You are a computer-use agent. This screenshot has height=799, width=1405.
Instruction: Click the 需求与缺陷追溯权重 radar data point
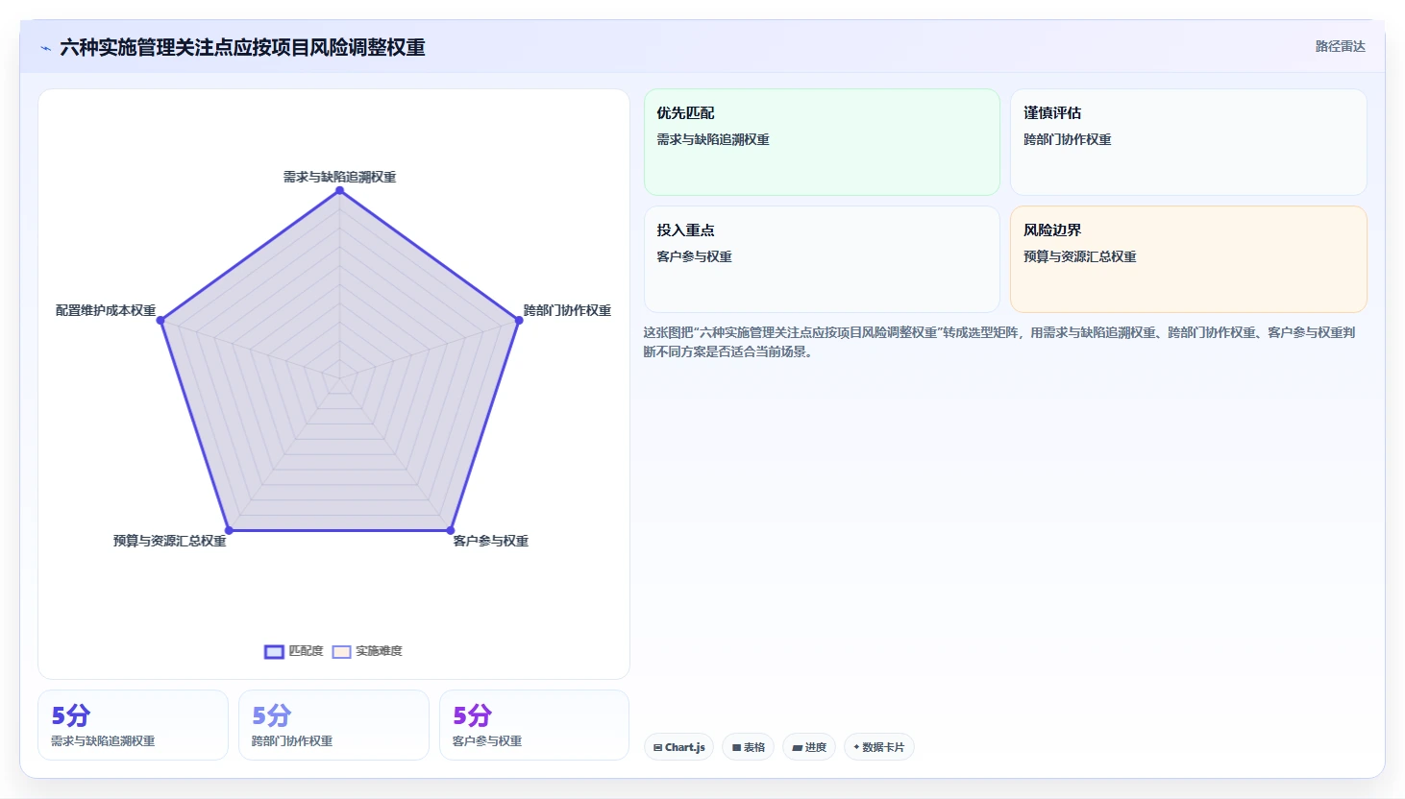tap(339, 190)
